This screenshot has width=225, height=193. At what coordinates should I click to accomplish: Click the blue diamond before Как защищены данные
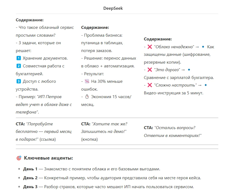[203, 47]
